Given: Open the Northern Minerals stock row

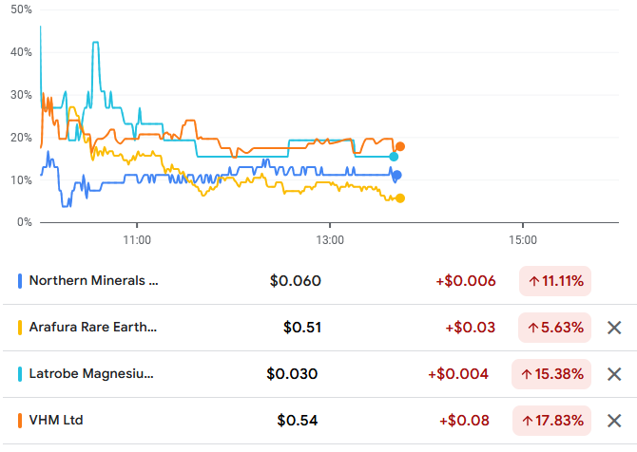Looking at the screenshot, I should [x=93, y=281].
